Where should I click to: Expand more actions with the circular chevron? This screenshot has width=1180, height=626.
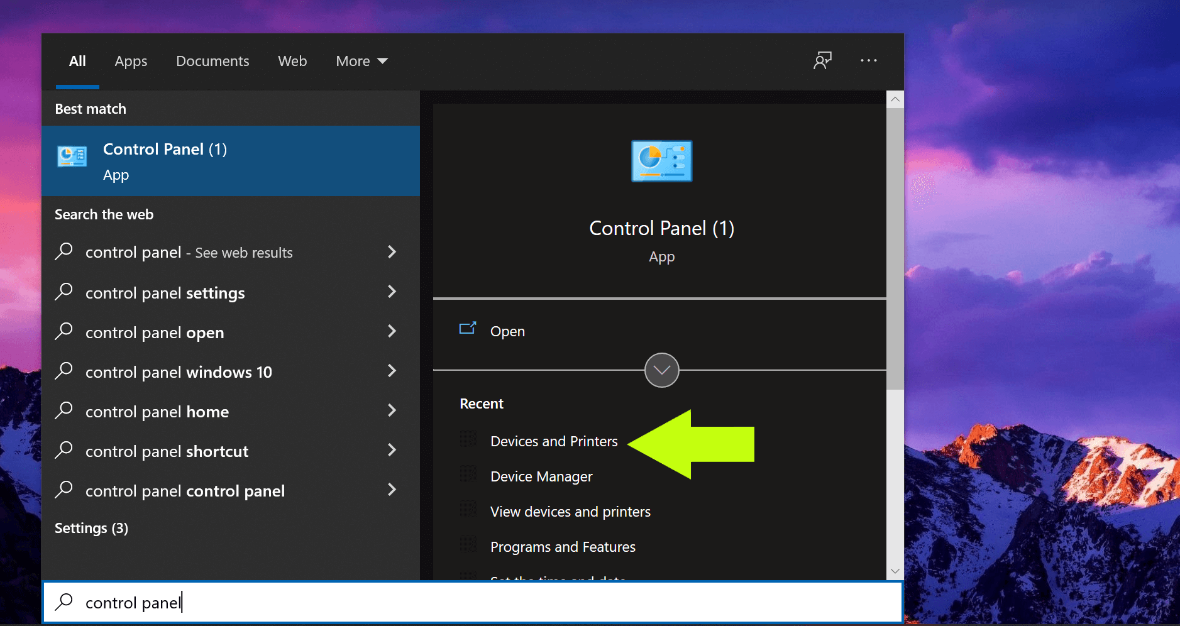point(661,370)
